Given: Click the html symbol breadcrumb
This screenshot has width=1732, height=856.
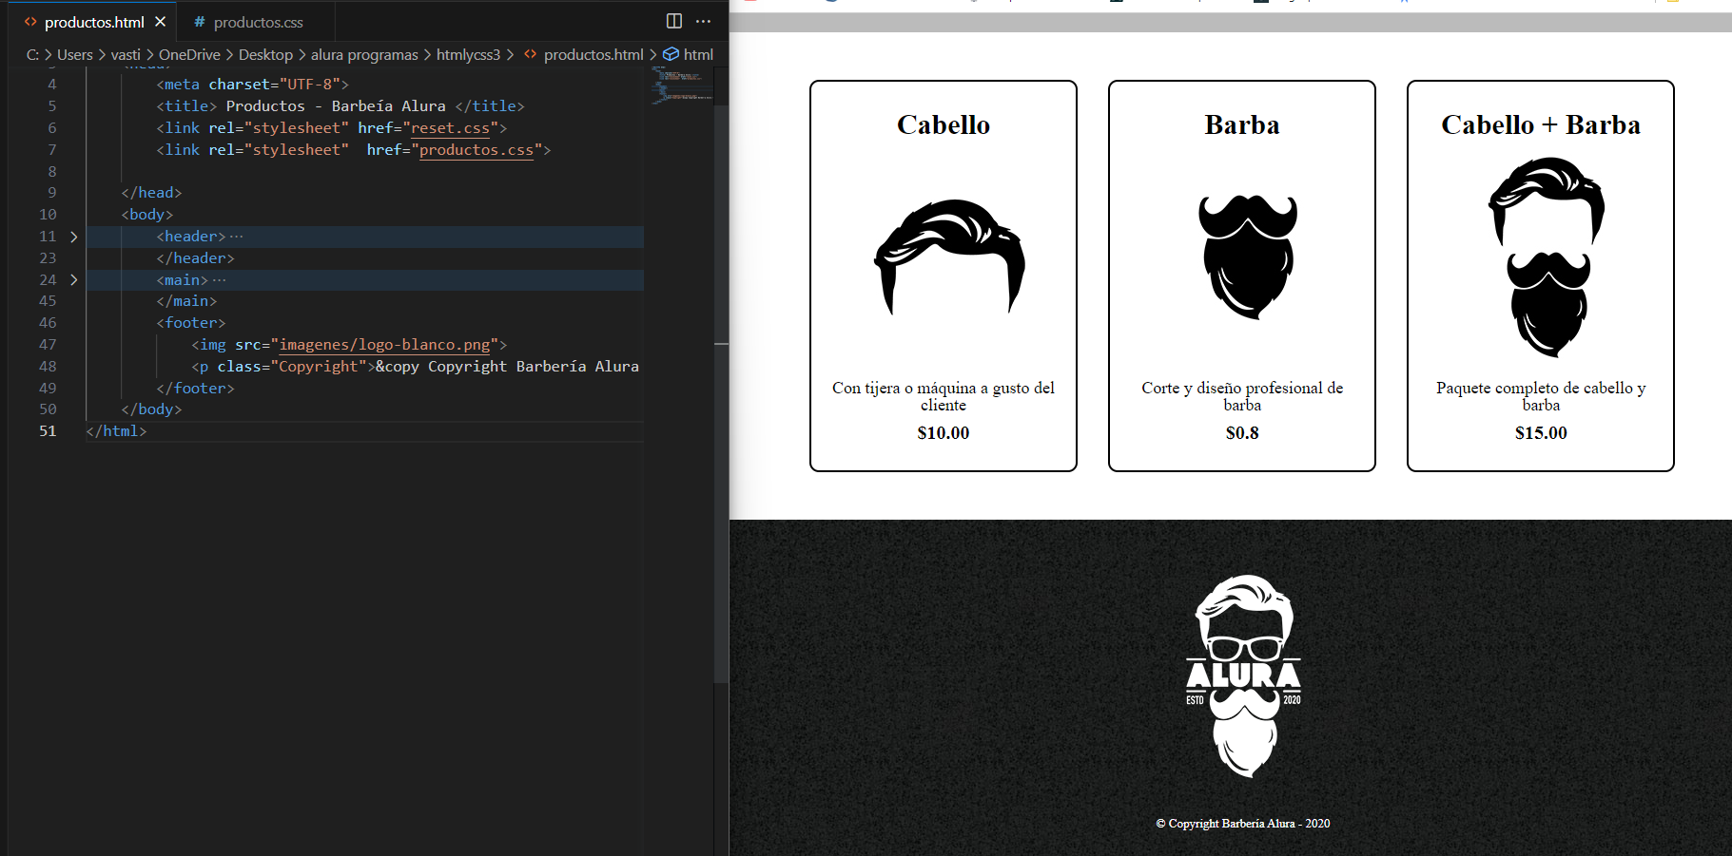Looking at the screenshot, I should [688, 55].
